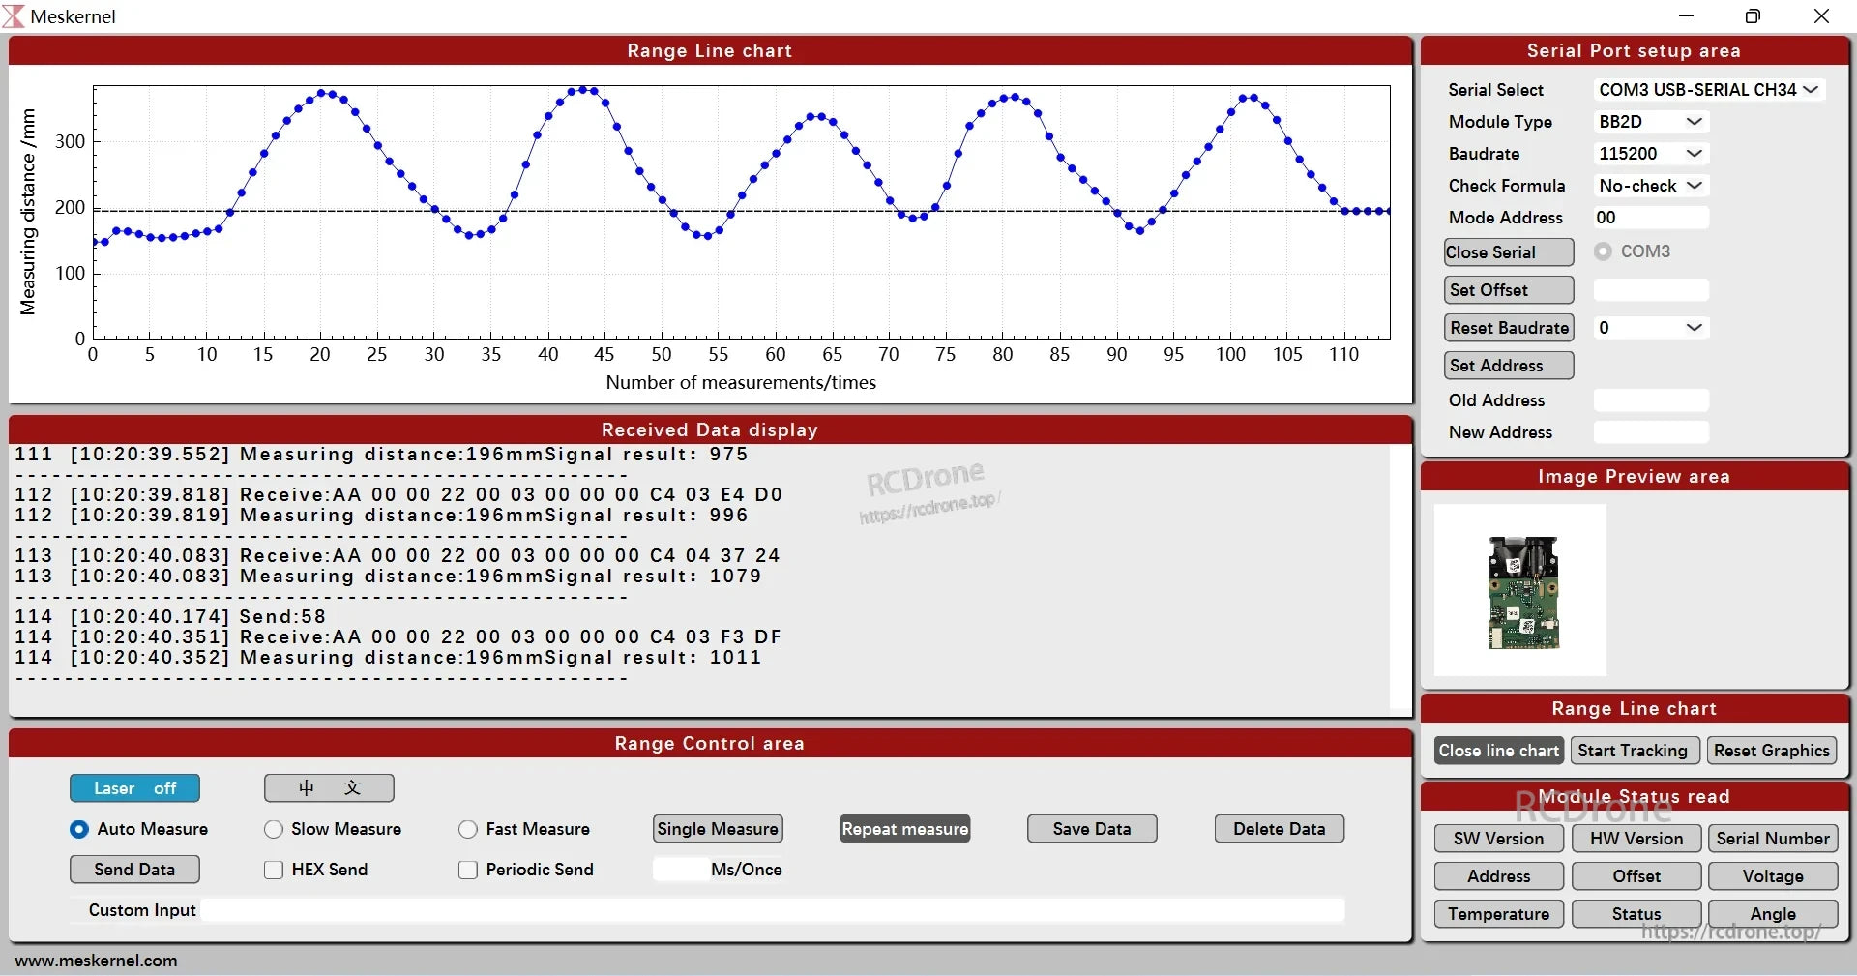Read the SW Version
The height and width of the screenshot is (976, 1857).
pyautogui.click(x=1497, y=838)
